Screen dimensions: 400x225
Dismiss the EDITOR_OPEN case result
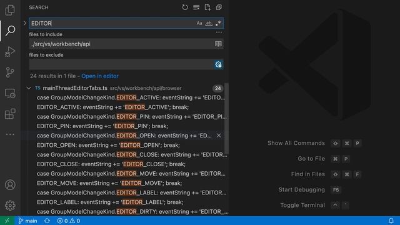pyautogui.click(x=219, y=136)
